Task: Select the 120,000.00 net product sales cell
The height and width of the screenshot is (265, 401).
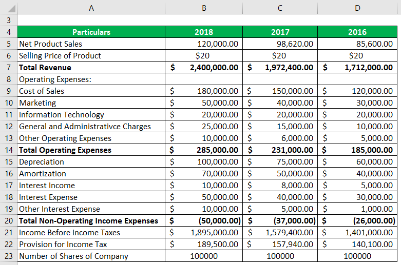Action: (x=204, y=44)
